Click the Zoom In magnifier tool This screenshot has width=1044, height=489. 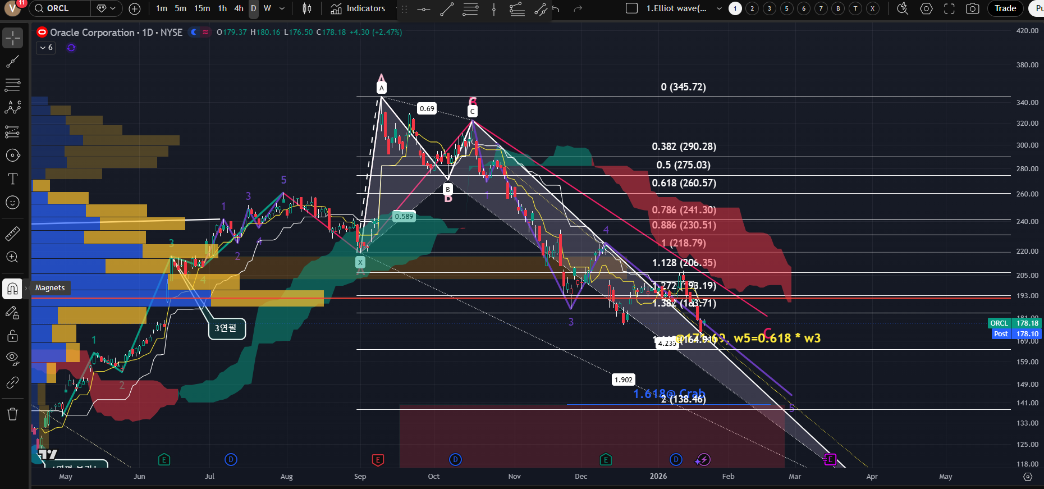[x=12, y=257]
